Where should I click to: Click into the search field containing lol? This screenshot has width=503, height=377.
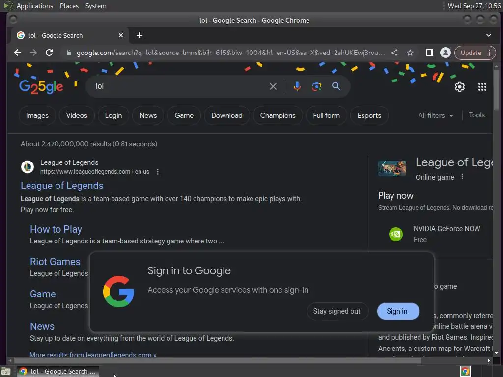(x=180, y=86)
